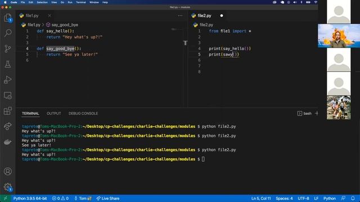Open the Apple menu
The height and width of the screenshot is (202, 360).
pos(5,2)
